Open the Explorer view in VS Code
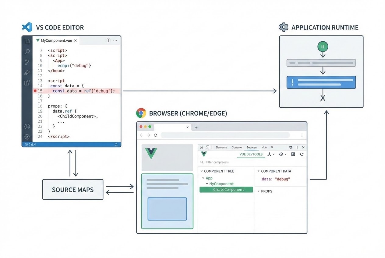Viewport: 385px width, 258px height. (x=27, y=41)
